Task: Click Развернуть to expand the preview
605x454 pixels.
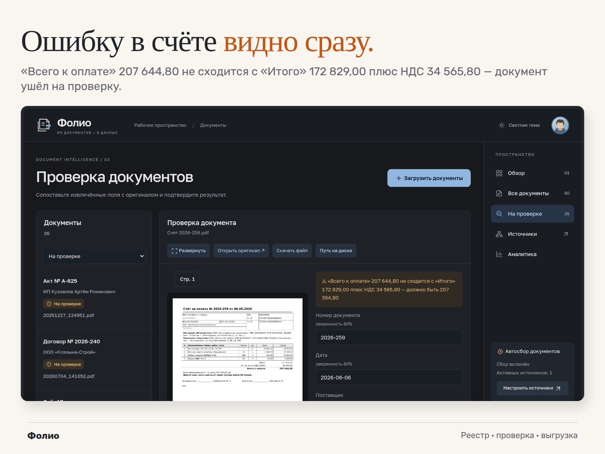Action: pos(188,250)
